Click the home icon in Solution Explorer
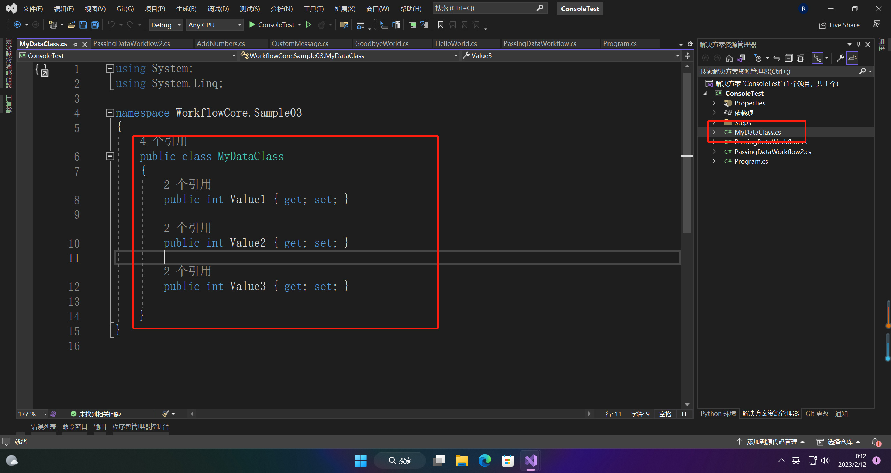This screenshot has width=891, height=473. click(729, 58)
